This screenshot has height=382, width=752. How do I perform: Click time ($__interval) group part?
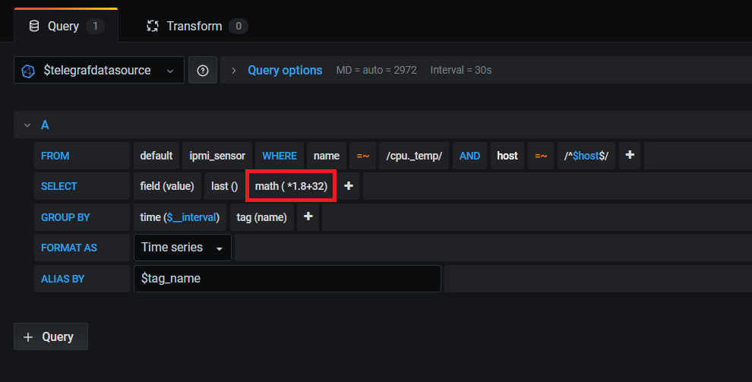click(x=180, y=216)
